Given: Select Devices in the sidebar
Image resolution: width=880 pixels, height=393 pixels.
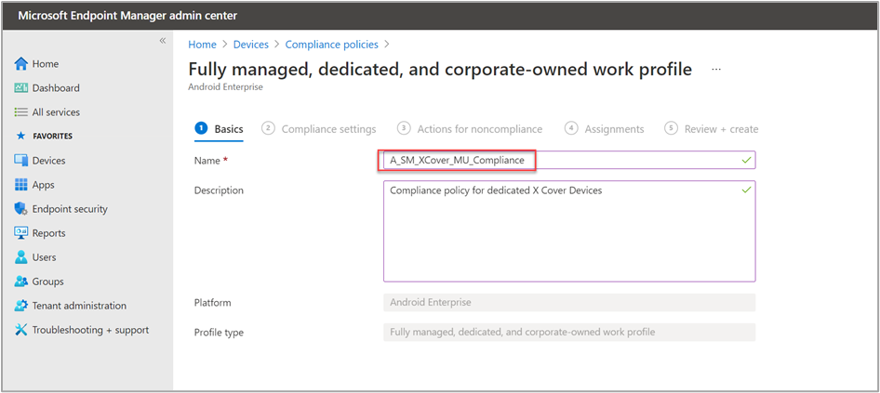Looking at the screenshot, I should pyautogui.click(x=48, y=161).
